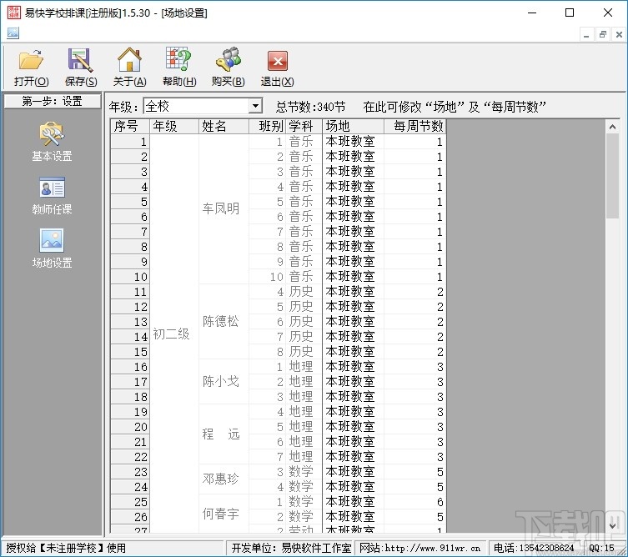The width and height of the screenshot is (628, 557).
Task: Open 基本设置 in sidebar
Action: [52, 142]
